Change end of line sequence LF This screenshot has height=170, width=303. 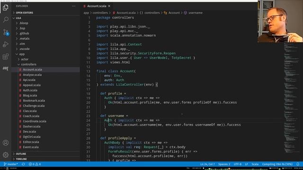coord(246,164)
